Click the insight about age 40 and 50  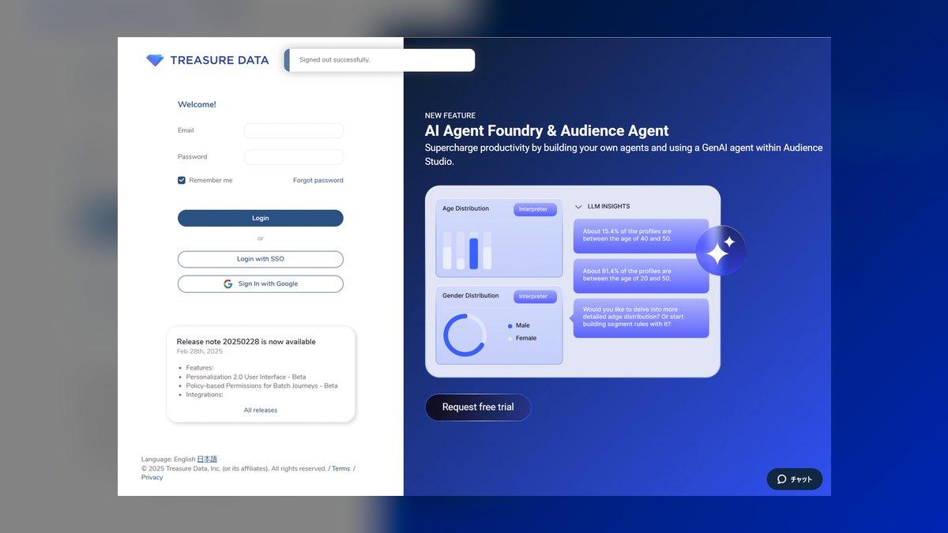641,235
